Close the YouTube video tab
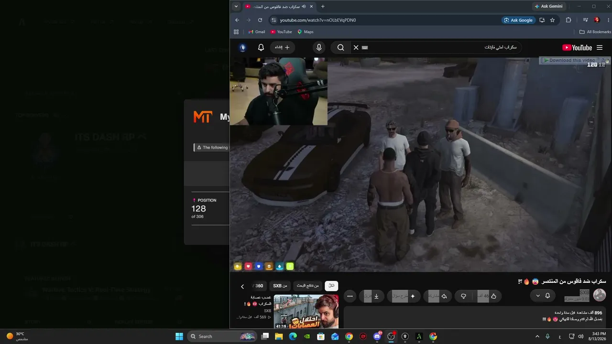This screenshot has height=344, width=612. (x=312, y=7)
